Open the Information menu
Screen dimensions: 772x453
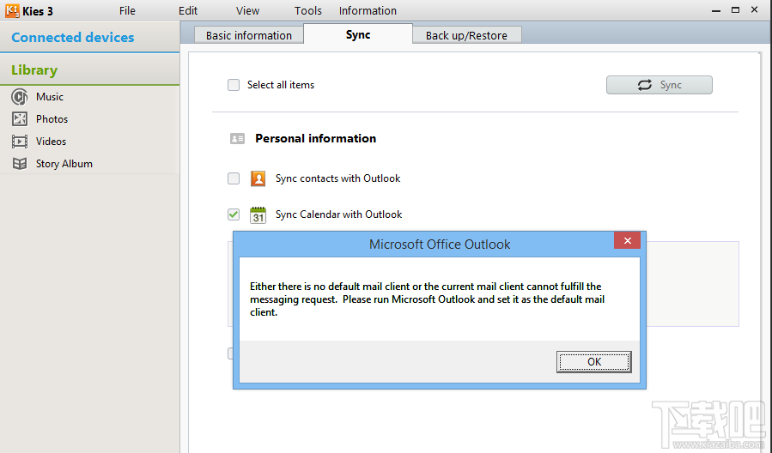click(368, 11)
